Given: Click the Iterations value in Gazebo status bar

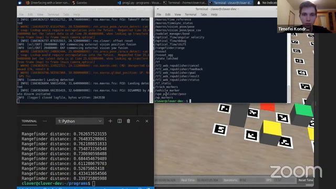Looking at the screenshot, I should point(243,180).
